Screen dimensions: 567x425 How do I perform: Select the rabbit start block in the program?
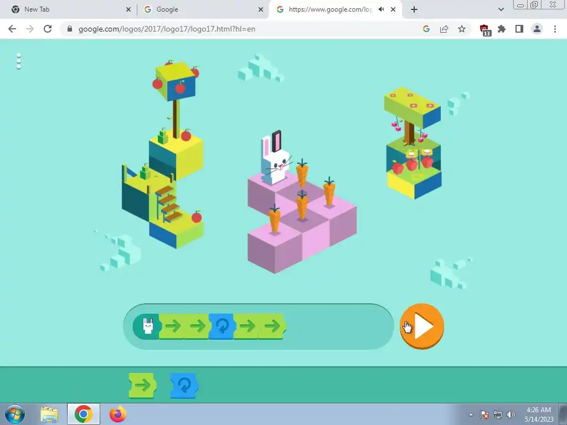[x=146, y=326]
